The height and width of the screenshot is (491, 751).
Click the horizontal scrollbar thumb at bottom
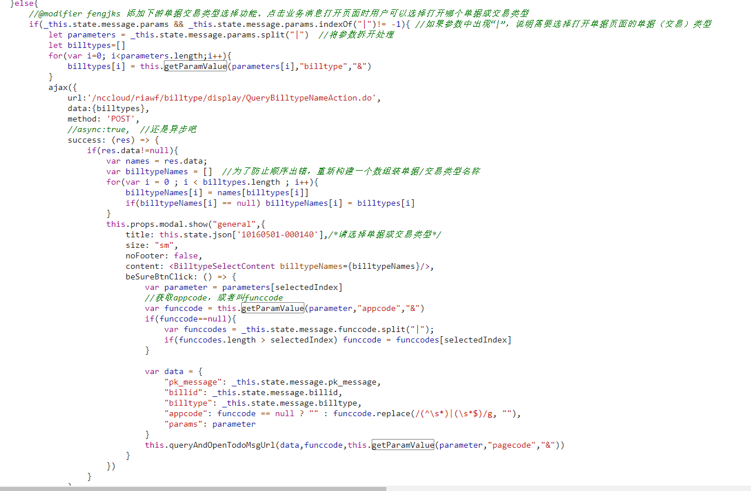[x=193, y=488]
